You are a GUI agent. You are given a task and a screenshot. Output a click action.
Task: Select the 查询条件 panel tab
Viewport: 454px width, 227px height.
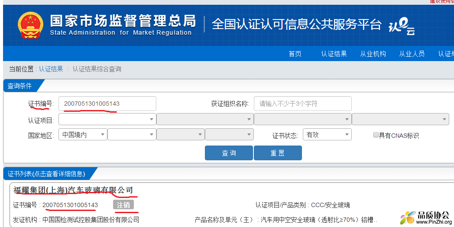pos(23,86)
